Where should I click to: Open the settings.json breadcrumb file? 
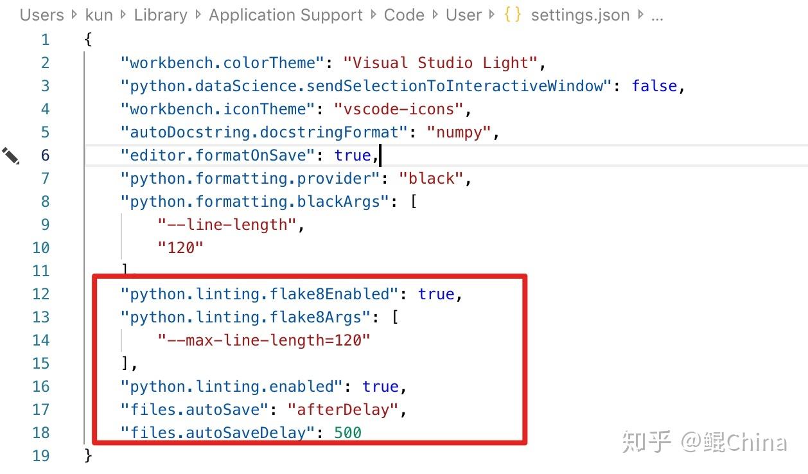tap(580, 15)
